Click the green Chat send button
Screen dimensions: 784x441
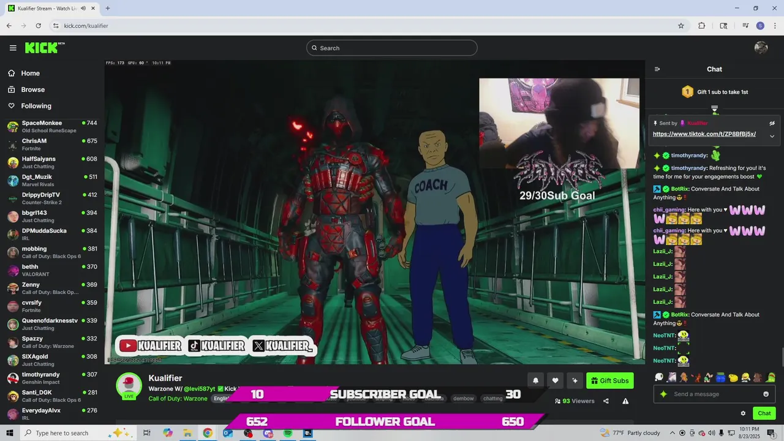tap(764, 413)
